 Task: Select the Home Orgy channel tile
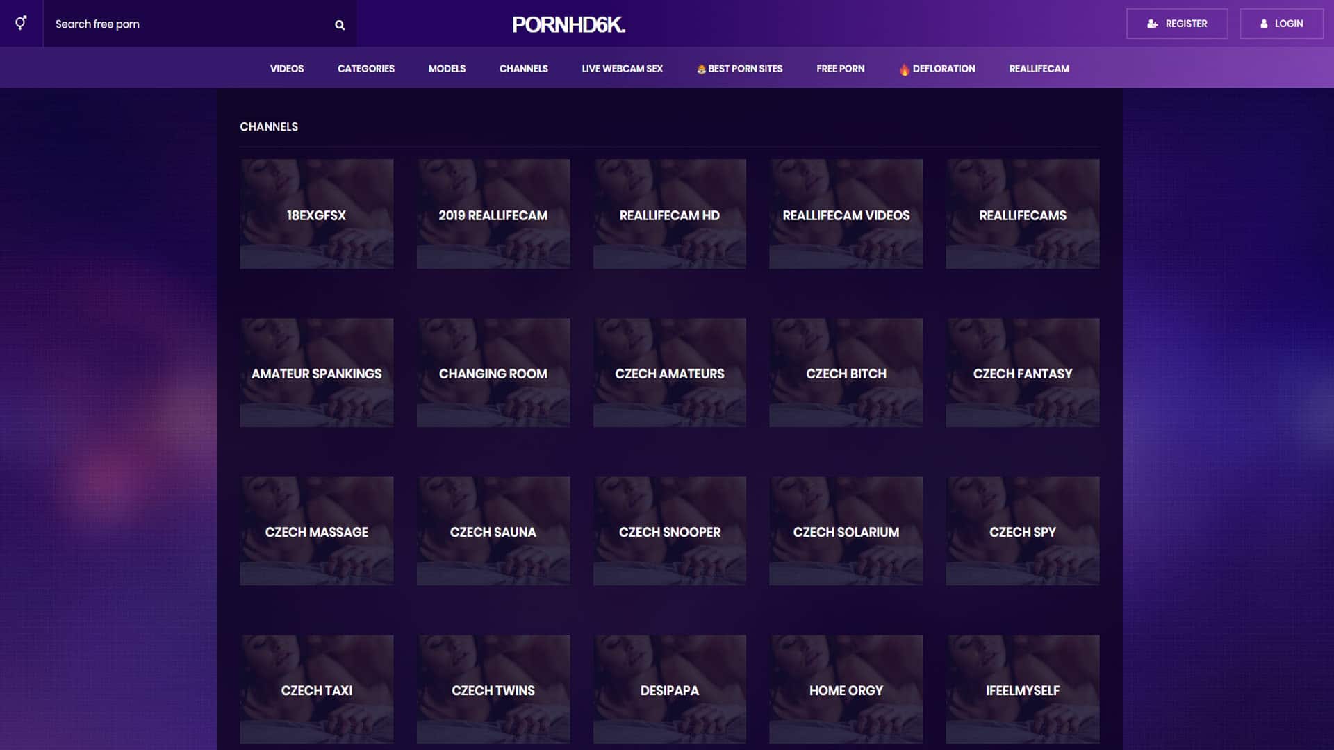[x=846, y=690]
